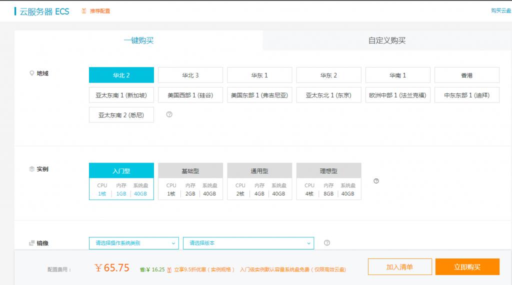This screenshot has height=285, width=512.
Task: Click the savings text 省:¥ 16.25
Action: point(152,269)
